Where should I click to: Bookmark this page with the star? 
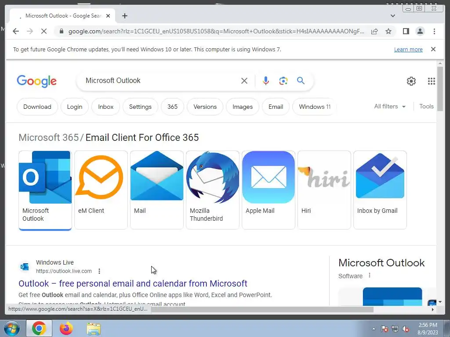pyautogui.click(x=388, y=31)
